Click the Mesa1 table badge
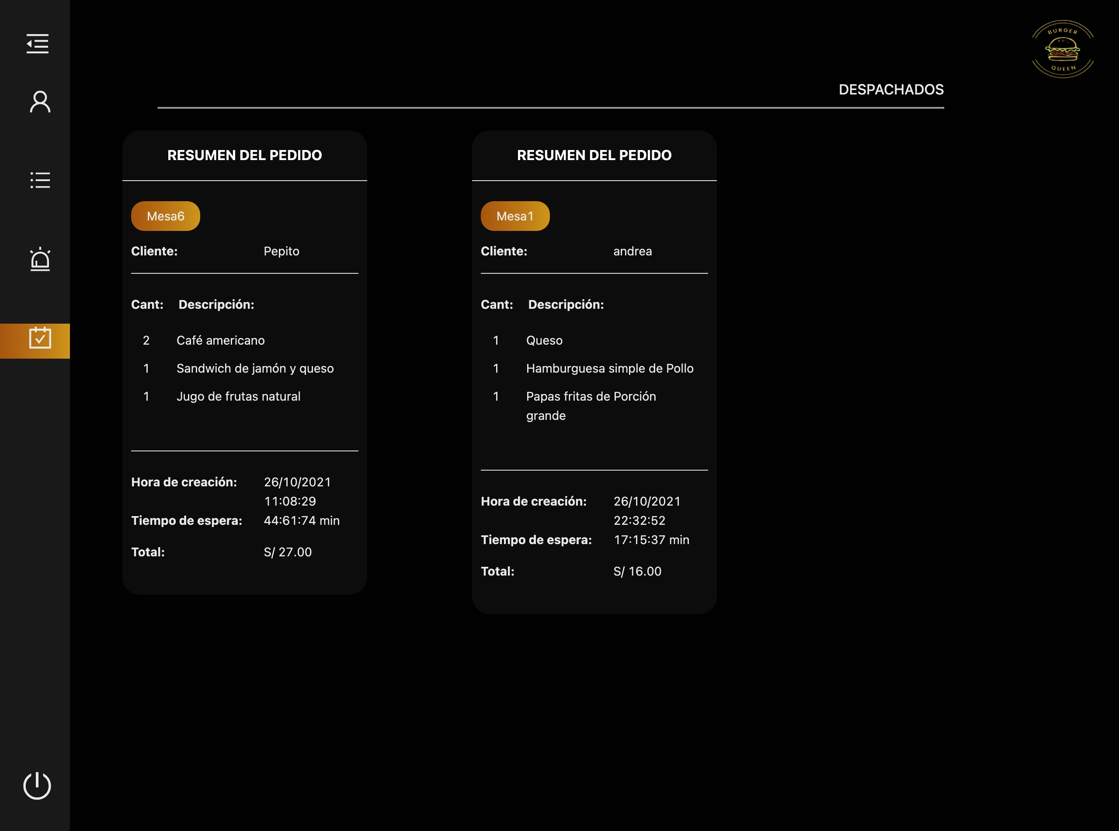1119x831 pixels. (x=515, y=216)
